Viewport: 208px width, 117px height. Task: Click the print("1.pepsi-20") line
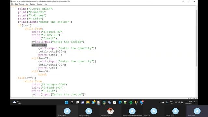(47, 32)
